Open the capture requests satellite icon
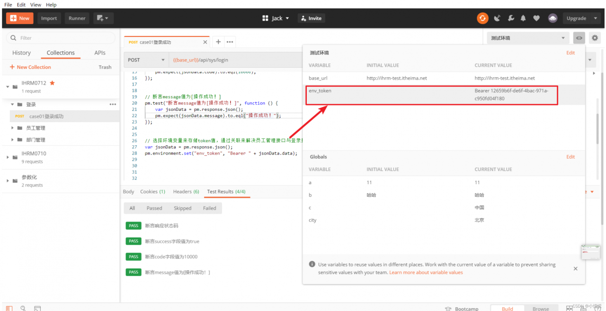Screen dimensions: 606x311 coord(497,18)
